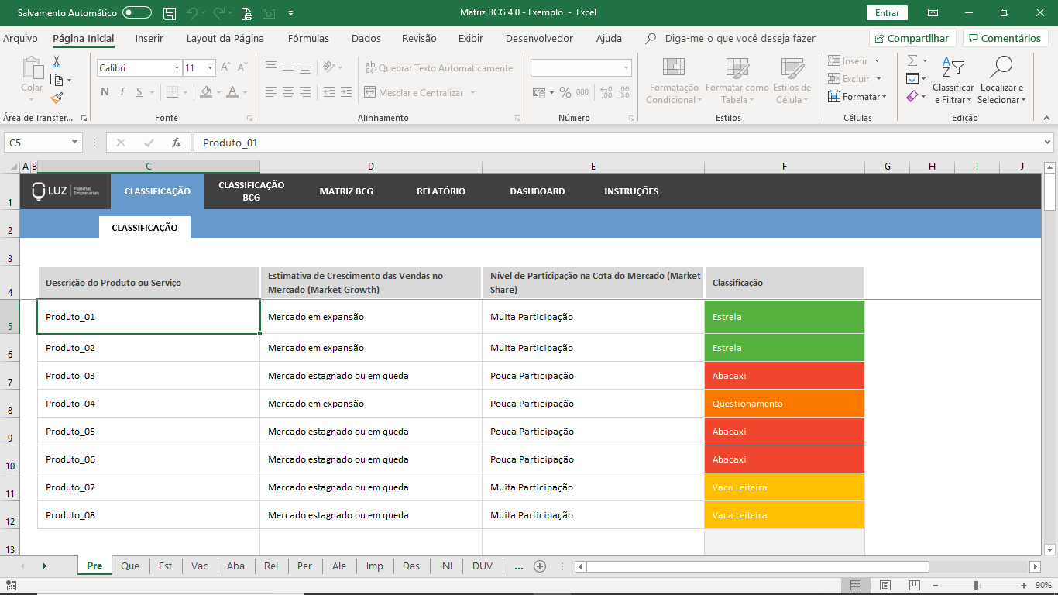Open the Fórmulas ribbon tab
The image size is (1058, 595).
(308, 38)
